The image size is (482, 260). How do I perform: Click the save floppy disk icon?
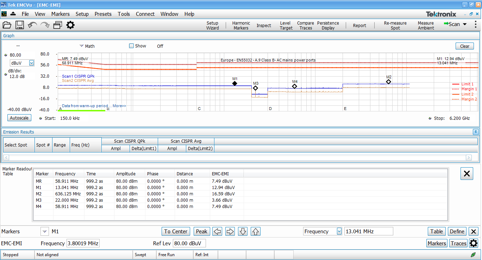tap(20, 25)
